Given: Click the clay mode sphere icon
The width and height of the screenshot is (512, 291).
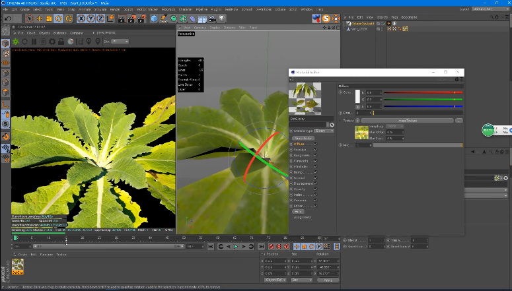Looking at the screenshot, I should pos(70,42).
